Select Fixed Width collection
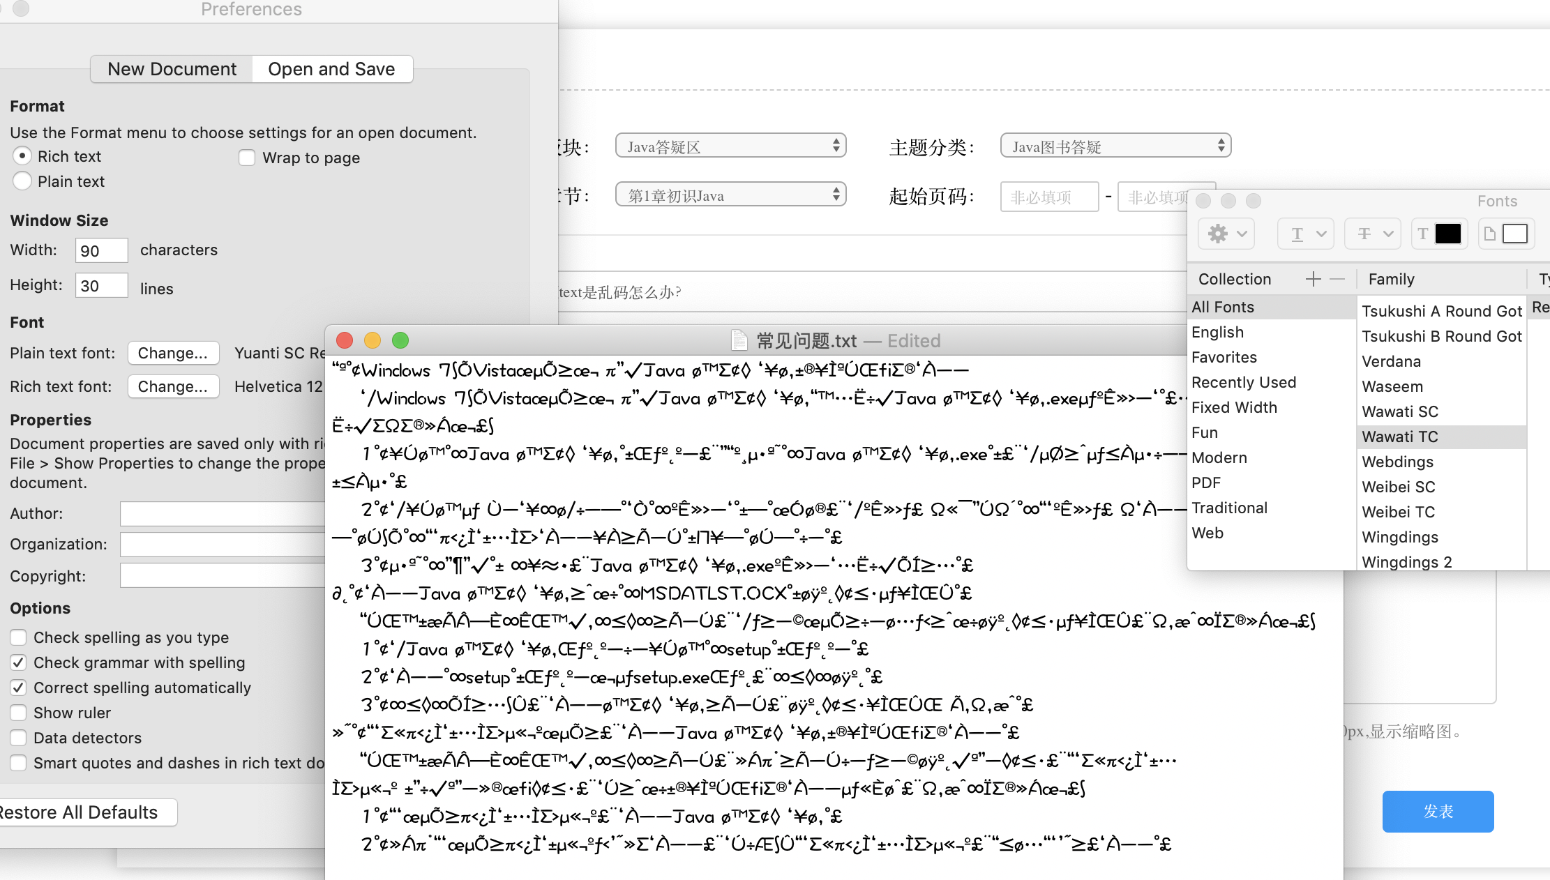Viewport: 1550px width, 880px height. point(1271,407)
